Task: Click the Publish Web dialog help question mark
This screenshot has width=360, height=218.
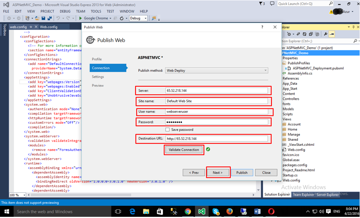Action: point(262,27)
